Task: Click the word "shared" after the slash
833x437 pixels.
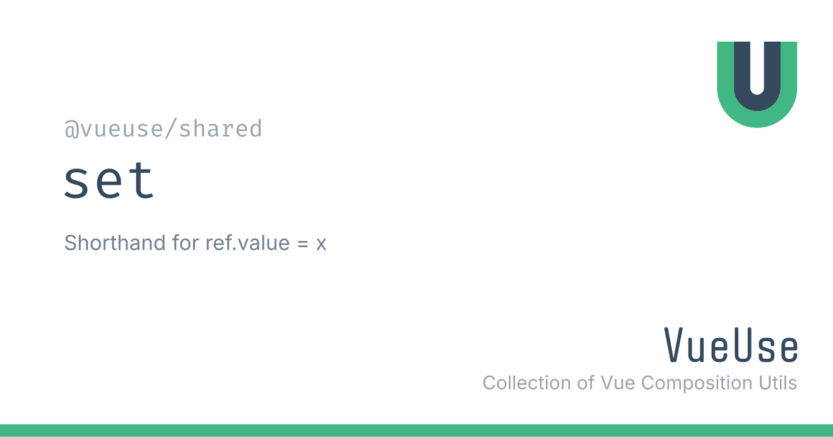Action: click(x=220, y=129)
